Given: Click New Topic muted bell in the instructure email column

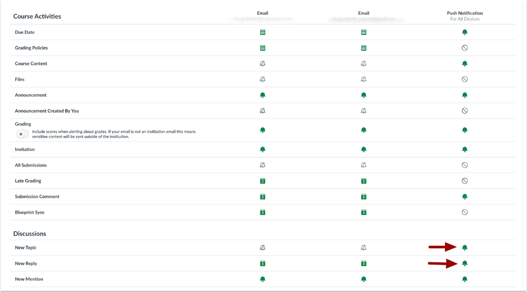Looking at the screenshot, I should [263, 248].
